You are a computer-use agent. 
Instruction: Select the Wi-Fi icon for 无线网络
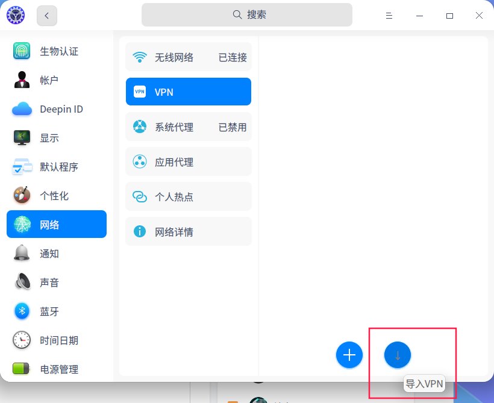139,57
